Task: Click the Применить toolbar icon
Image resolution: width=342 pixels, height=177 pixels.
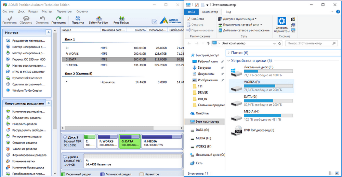Action: [x=9, y=20]
